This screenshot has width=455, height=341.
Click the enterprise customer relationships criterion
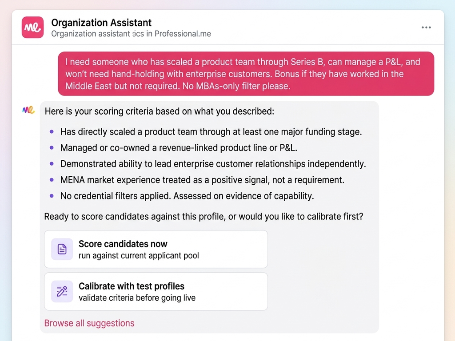(213, 164)
